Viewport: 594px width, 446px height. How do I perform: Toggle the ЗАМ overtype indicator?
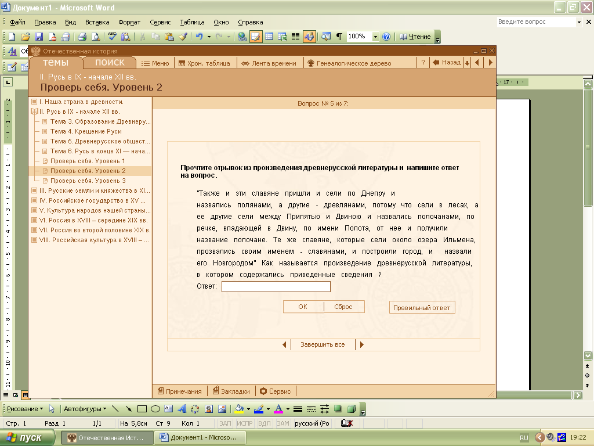[x=283, y=423]
